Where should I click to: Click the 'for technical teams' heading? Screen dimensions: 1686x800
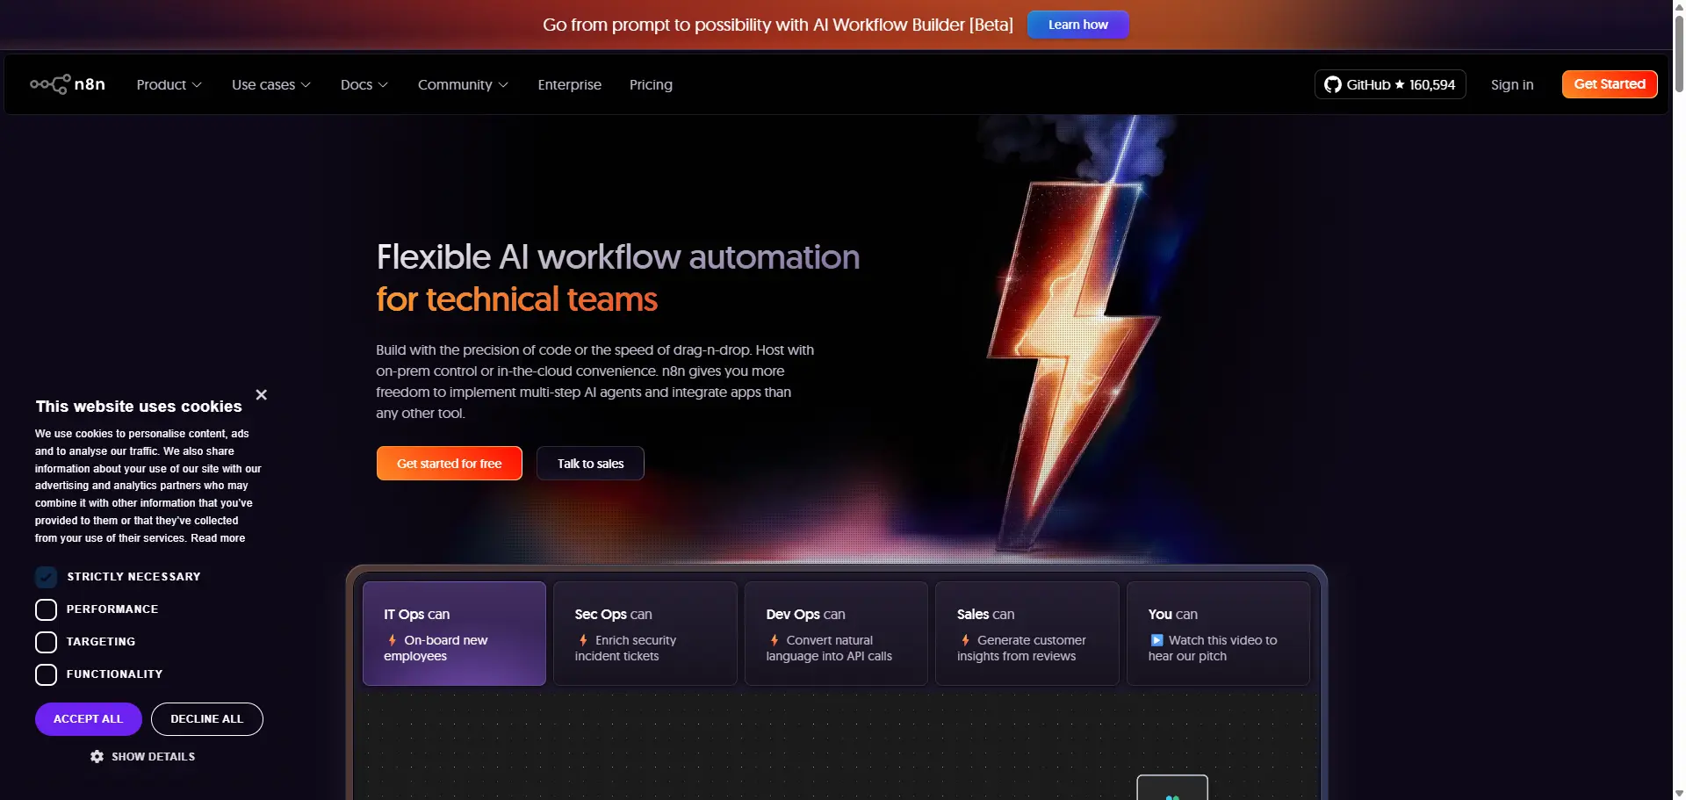tap(516, 299)
